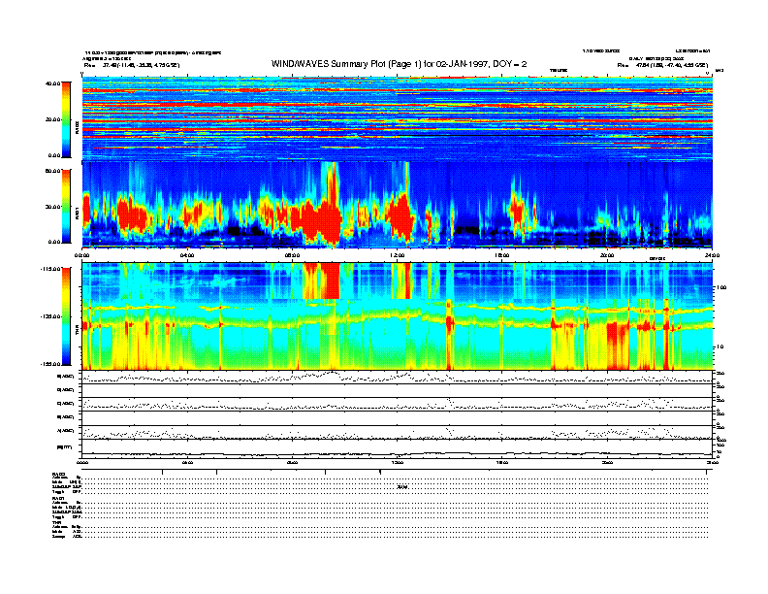Click the 20:00 tick label below RAD1 spectrogram
The image size is (768, 594).
pyautogui.click(x=607, y=255)
